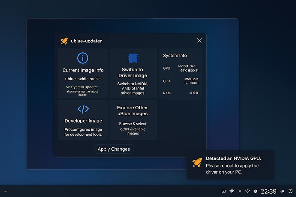Click the Apply Changes button
Screen dimensions: 296x197
[114, 149]
